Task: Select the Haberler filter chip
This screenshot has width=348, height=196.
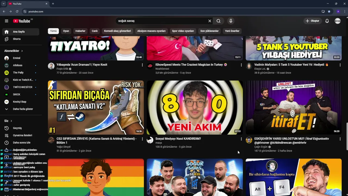Action: pyautogui.click(x=80, y=31)
